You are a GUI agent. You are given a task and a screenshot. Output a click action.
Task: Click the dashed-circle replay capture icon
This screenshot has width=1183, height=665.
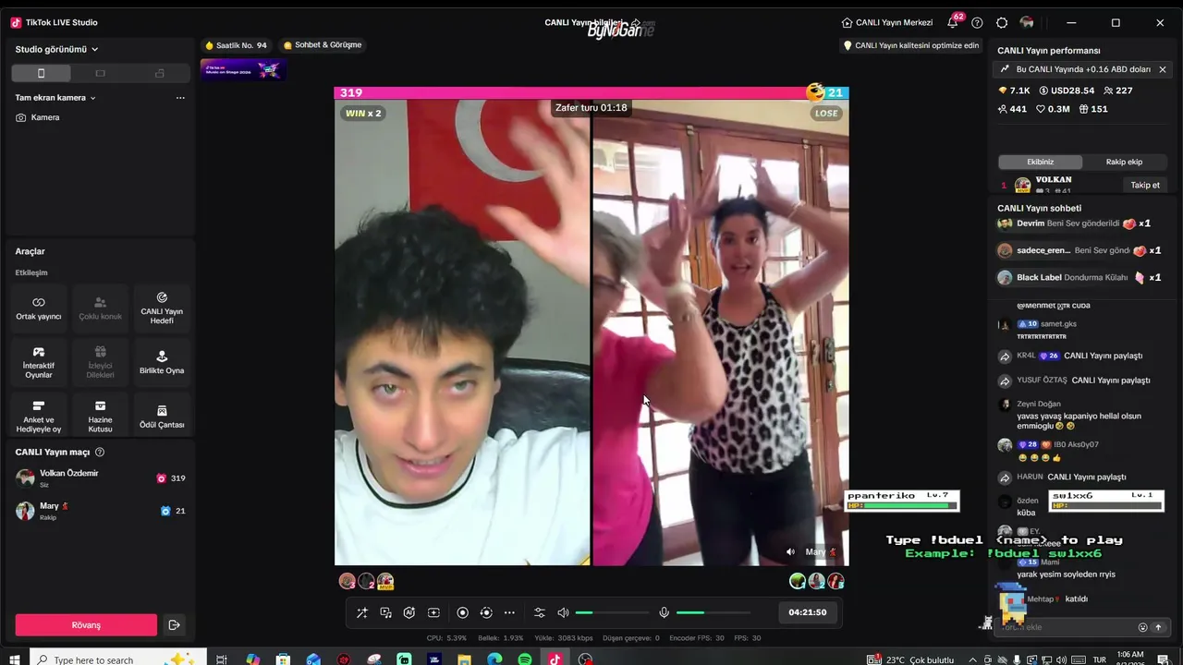coord(486,612)
